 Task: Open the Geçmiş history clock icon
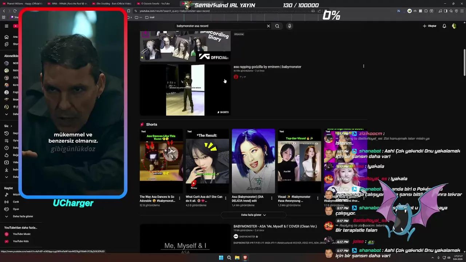pos(6,133)
